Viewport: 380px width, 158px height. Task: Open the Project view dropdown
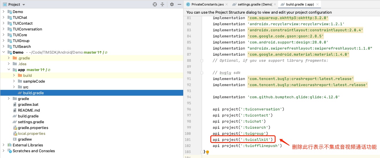click(23, 5)
